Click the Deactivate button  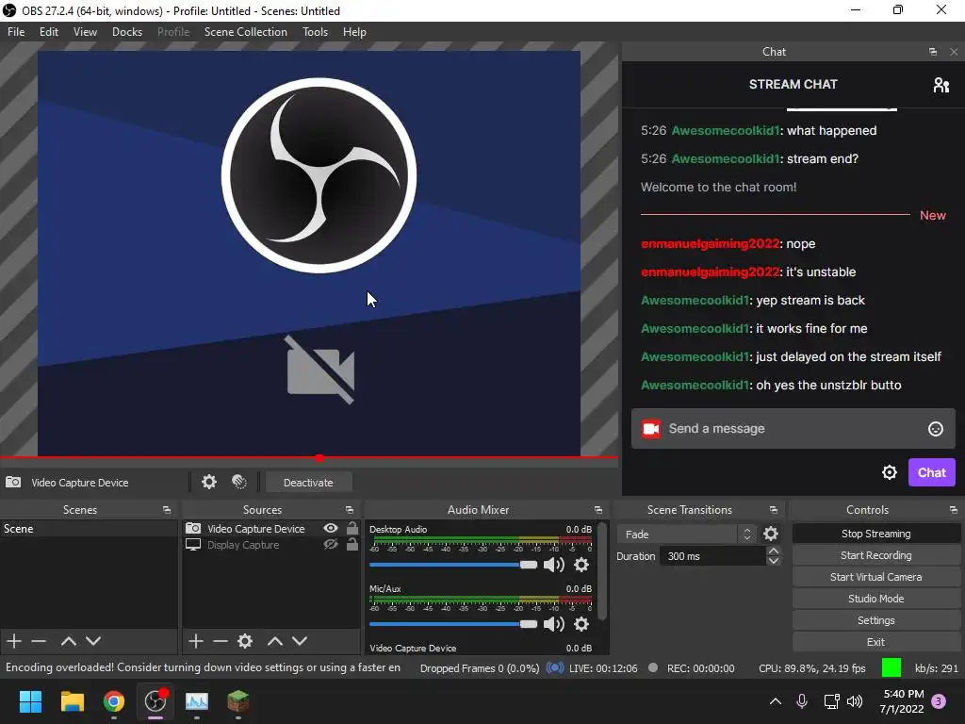click(x=308, y=483)
